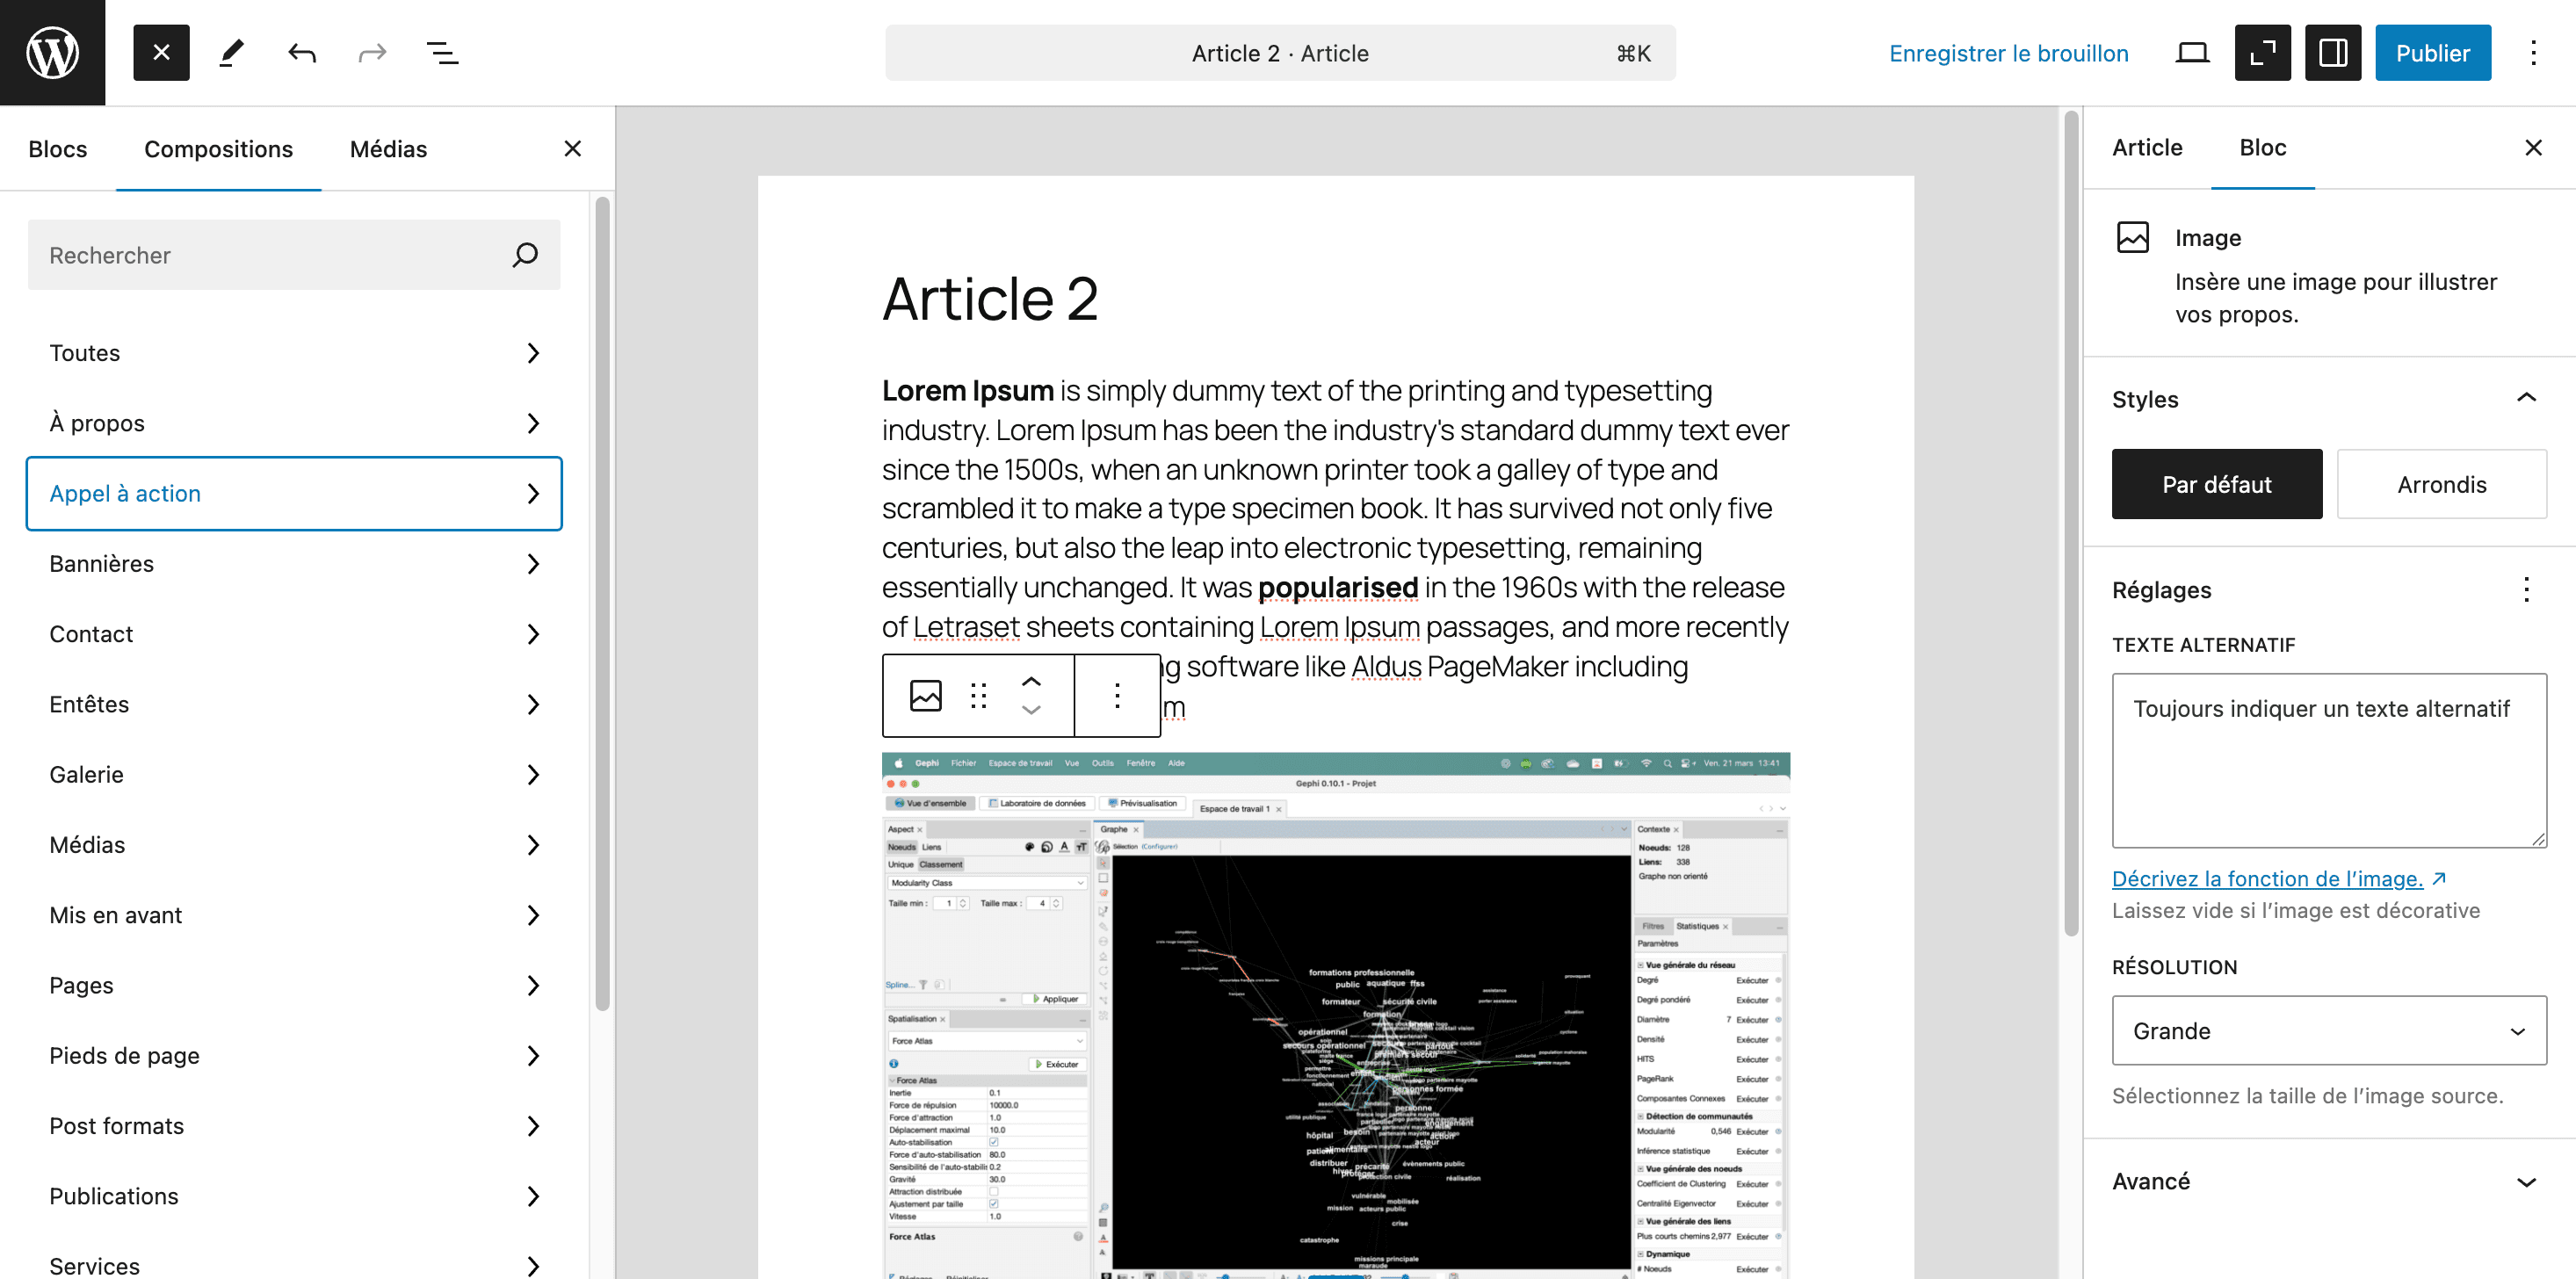The image size is (2576, 1279).
Task: Switch to the Blocs tab
Action: pos(58,149)
